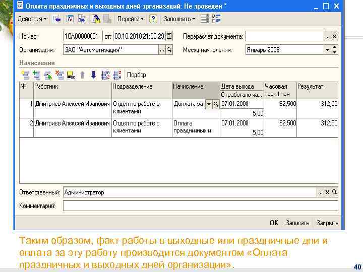
Task: Open the Действия menu
Action: coord(32,19)
